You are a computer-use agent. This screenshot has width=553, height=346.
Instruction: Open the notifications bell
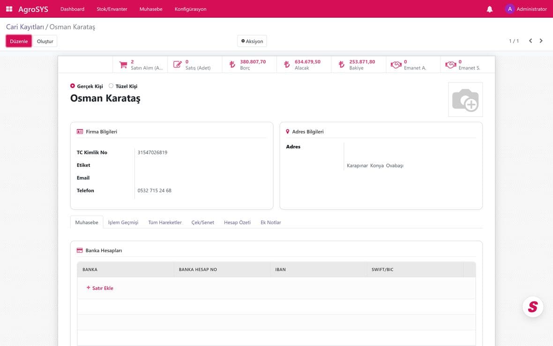(x=490, y=9)
